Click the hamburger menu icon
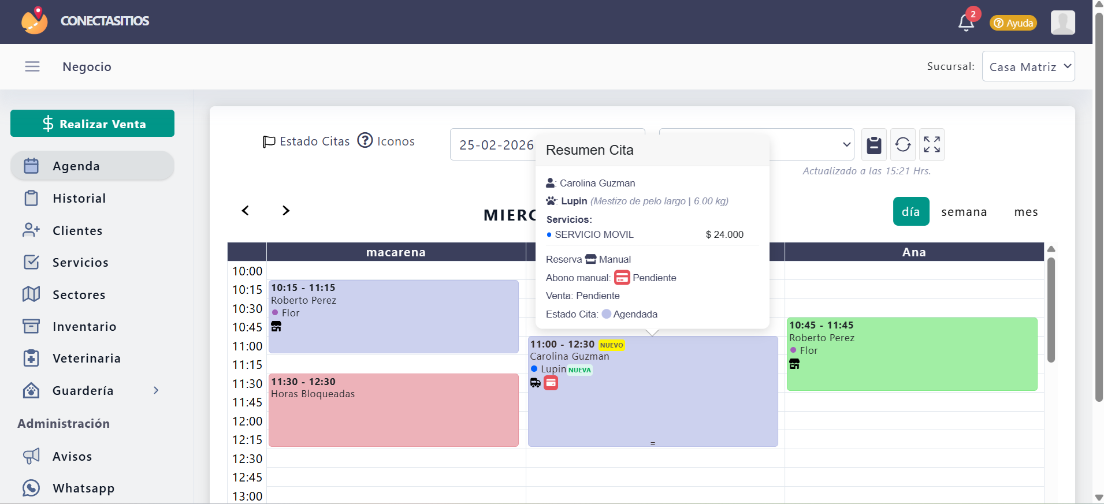The width and height of the screenshot is (1104, 504). click(32, 67)
